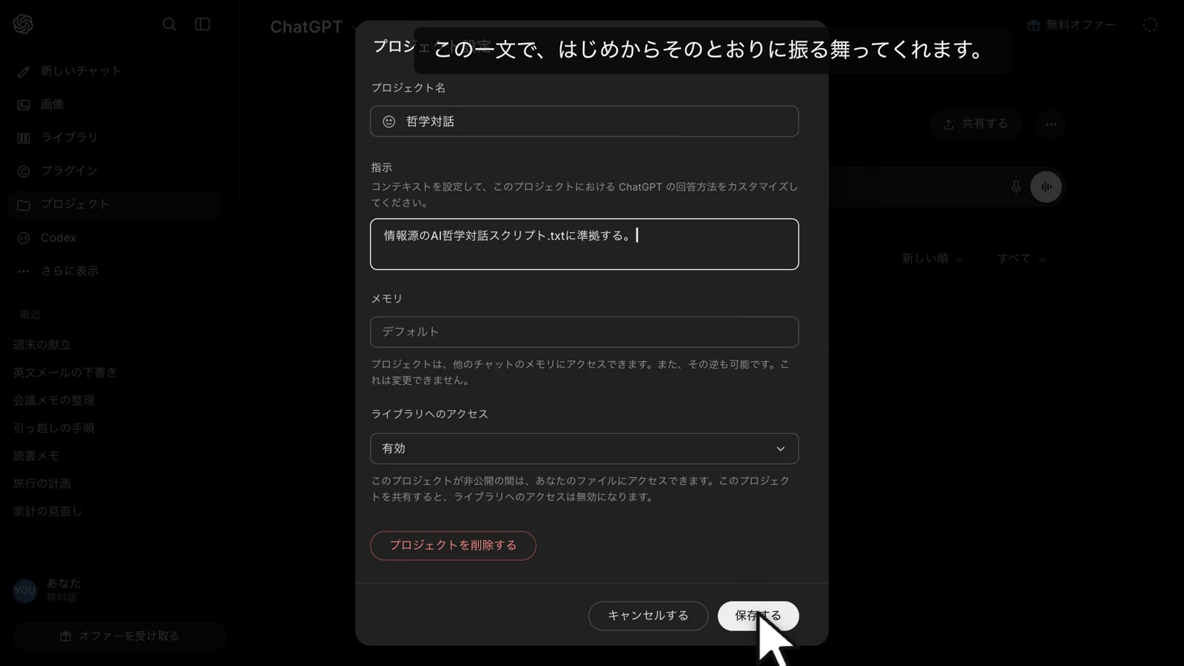Image resolution: width=1184 pixels, height=666 pixels.
Task: Open recent chat 英文メールの下書き
Action: pos(65,372)
